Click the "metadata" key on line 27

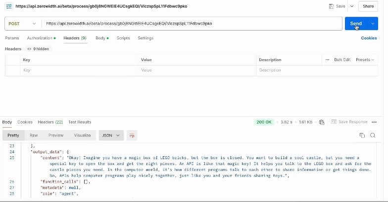[52, 187]
